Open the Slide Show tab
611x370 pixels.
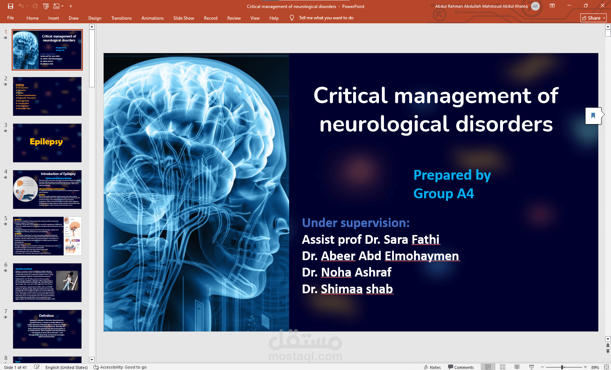coord(184,18)
